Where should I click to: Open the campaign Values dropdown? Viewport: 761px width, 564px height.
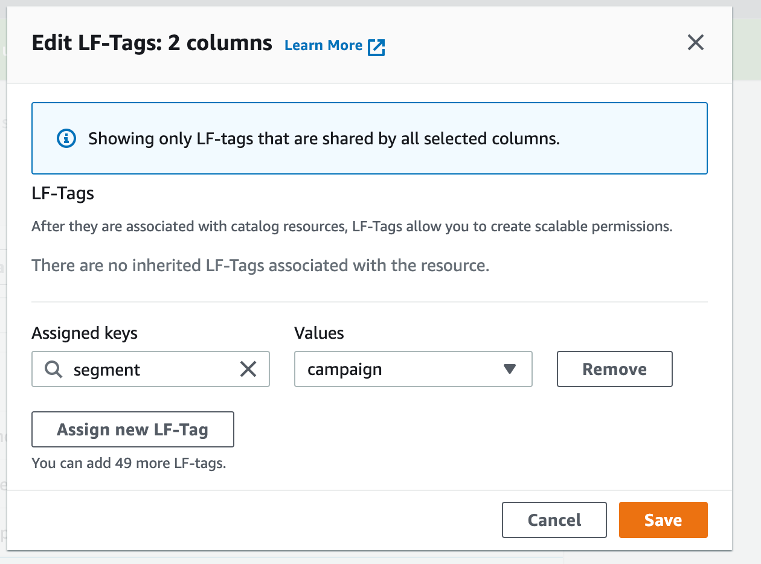pos(405,369)
